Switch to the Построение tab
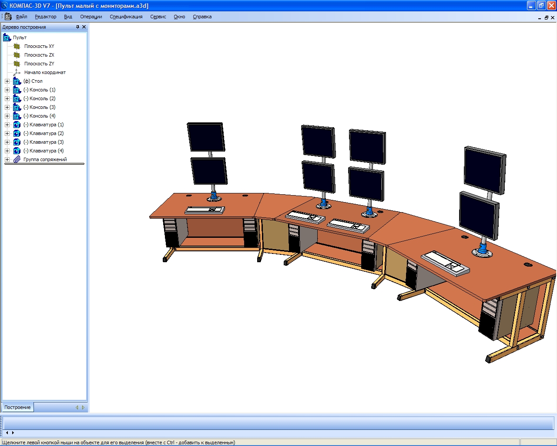Image resolution: width=557 pixels, height=446 pixels. [17, 407]
